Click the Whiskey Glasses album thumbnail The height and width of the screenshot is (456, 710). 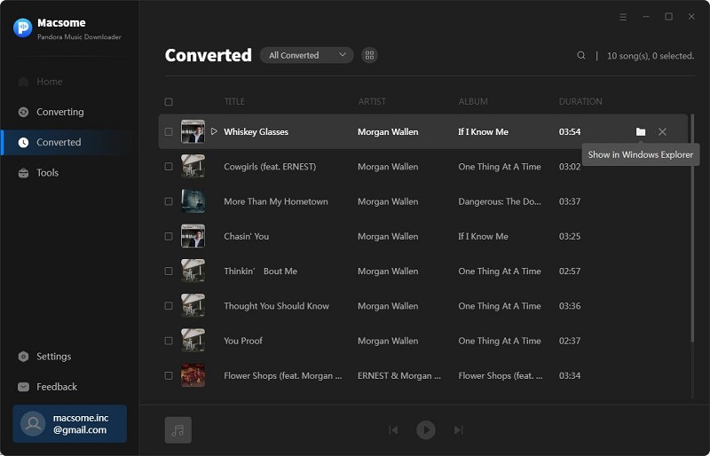pos(193,132)
